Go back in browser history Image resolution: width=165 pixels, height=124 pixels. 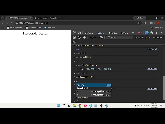tap(3, 23)
